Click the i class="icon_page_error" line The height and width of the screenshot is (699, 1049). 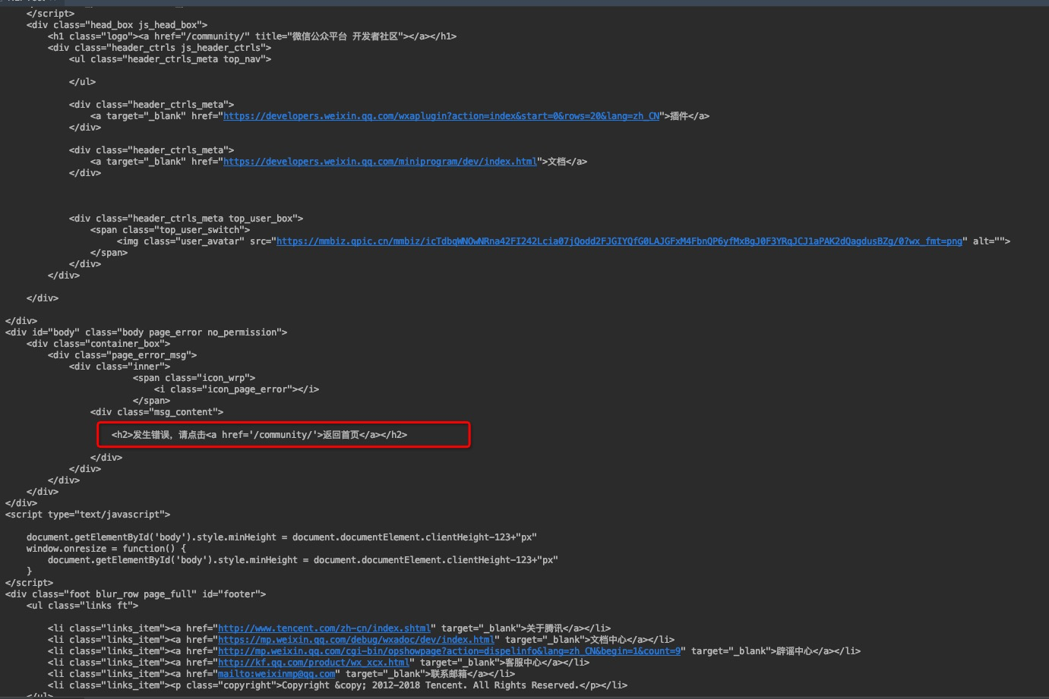pos(236,389)
